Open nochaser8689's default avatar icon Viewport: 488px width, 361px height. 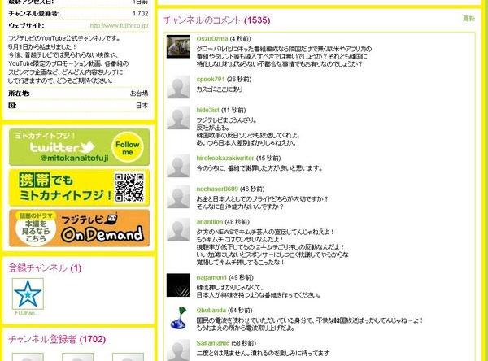click(x=178, y=197)
